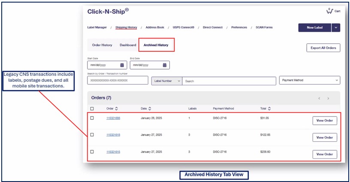Open order number link 115321615
The height and width of the screenshot is (182, 350).
coord(113,152)
